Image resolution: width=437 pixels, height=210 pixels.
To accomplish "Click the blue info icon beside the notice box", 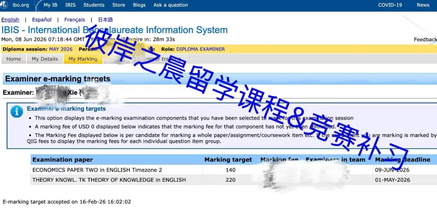I will click(x=17, y=112).
